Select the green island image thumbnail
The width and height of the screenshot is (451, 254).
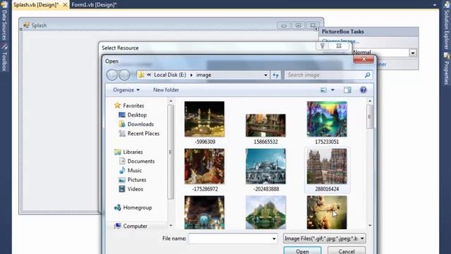[266, 212]
